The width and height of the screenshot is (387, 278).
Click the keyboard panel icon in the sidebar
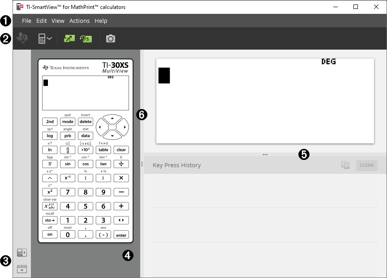[x=21, y=269]
